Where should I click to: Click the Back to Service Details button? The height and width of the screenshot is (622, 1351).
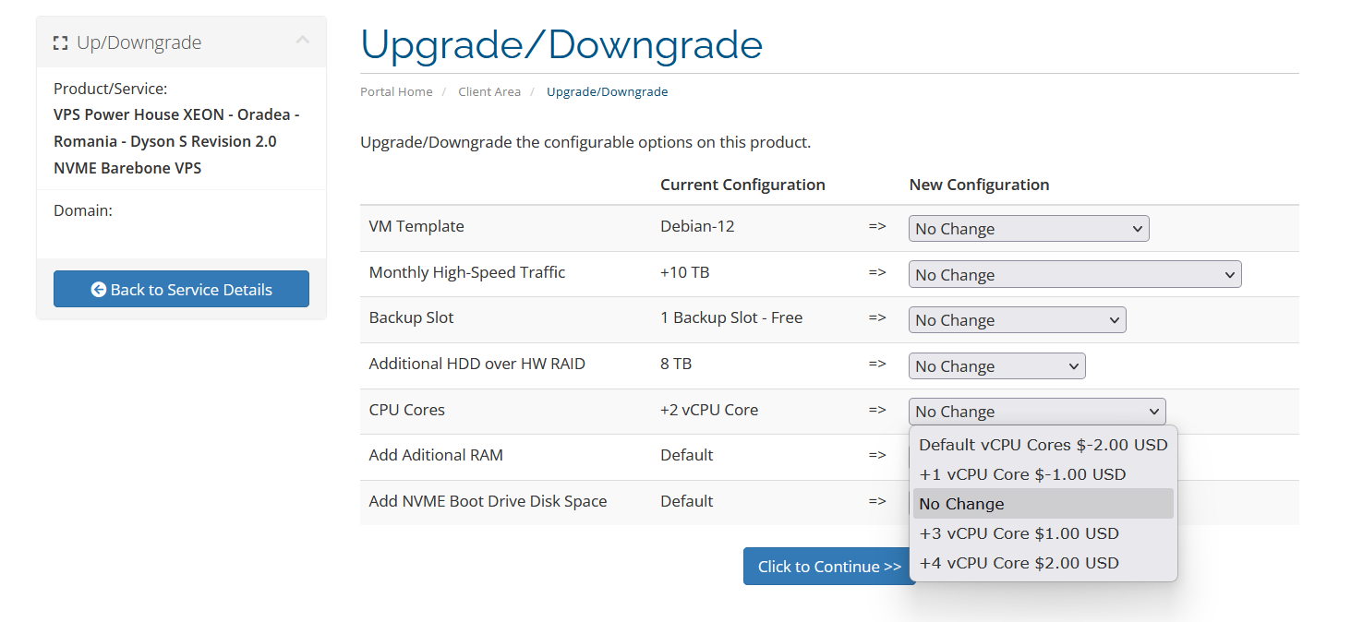(181, 289)
